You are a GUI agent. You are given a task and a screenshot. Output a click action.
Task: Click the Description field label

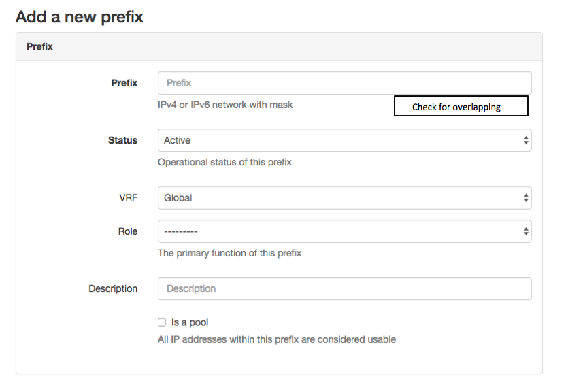[113, 288]
